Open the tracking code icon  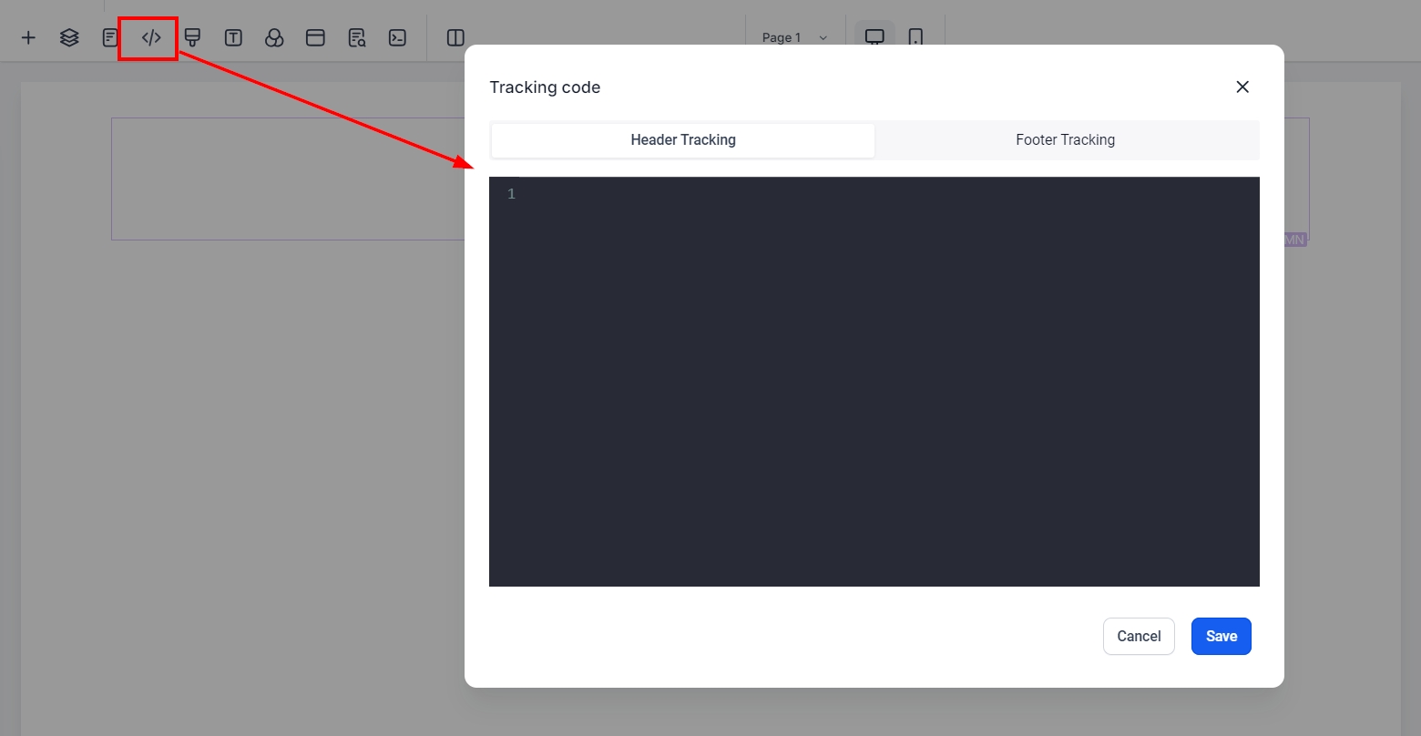click(151, 37)
